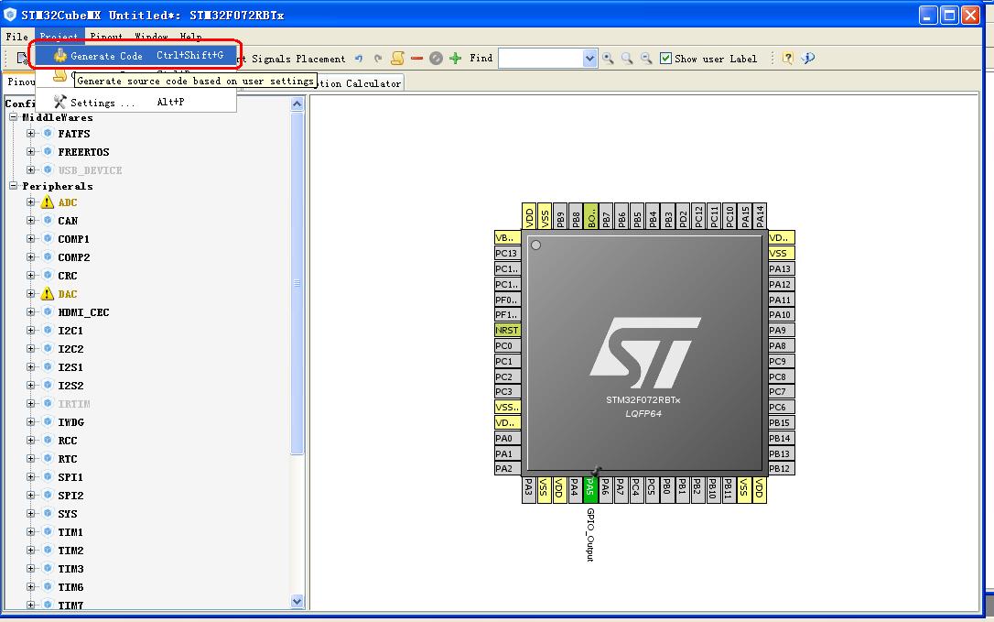
Task: Click the CAN peripheral icon
Action: 48,221
